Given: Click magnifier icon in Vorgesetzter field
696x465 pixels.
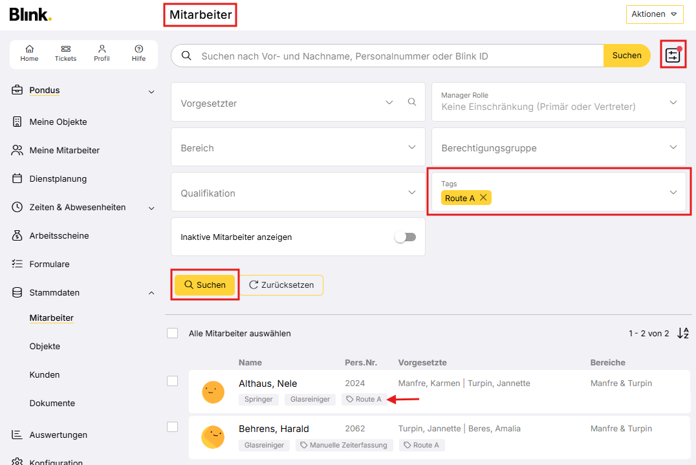Looking at the screenshot, I should (x=412, y=102).
